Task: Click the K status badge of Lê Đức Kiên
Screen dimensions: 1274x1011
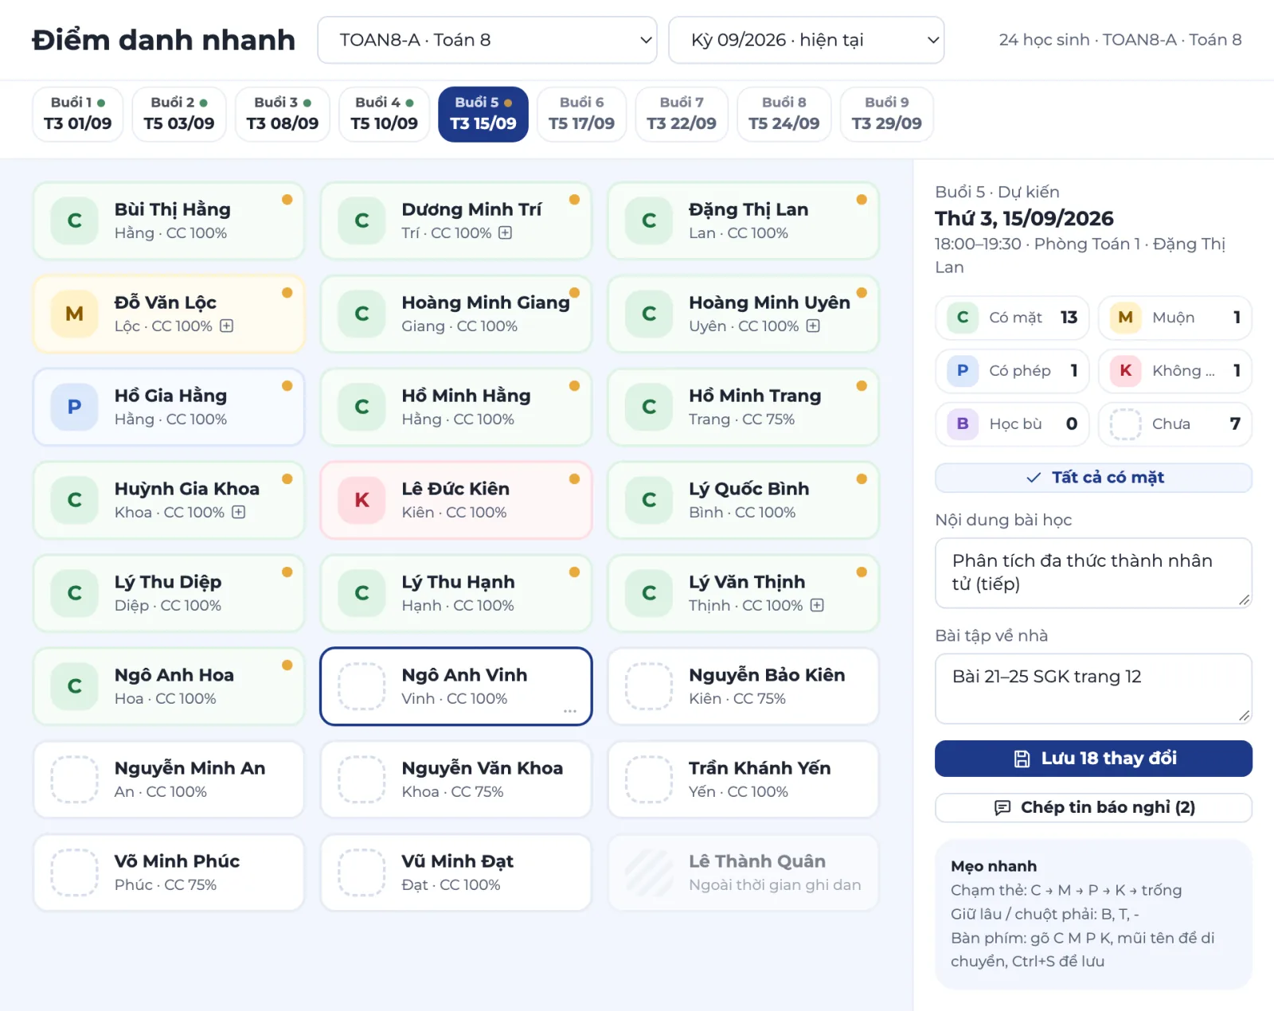Action: 361,500
